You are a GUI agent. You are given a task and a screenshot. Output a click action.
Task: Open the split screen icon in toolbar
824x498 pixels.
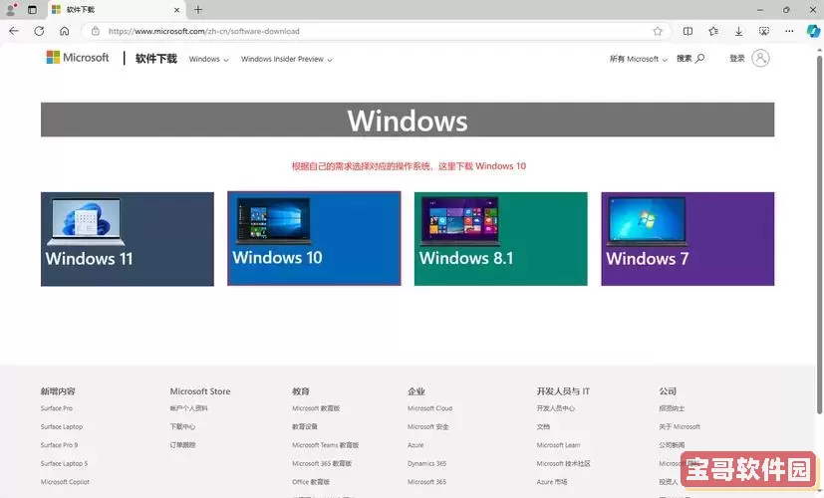[687, 31]
